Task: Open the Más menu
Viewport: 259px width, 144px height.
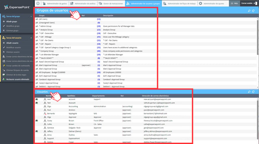Action: coord(234,3)
